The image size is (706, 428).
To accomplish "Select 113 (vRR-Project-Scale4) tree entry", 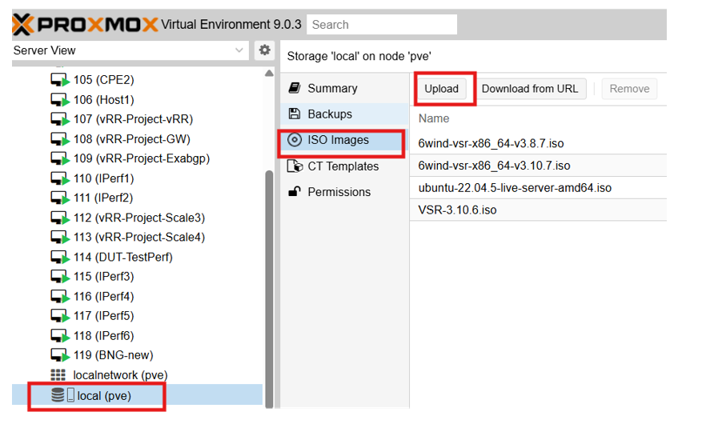I will (139, 237).
